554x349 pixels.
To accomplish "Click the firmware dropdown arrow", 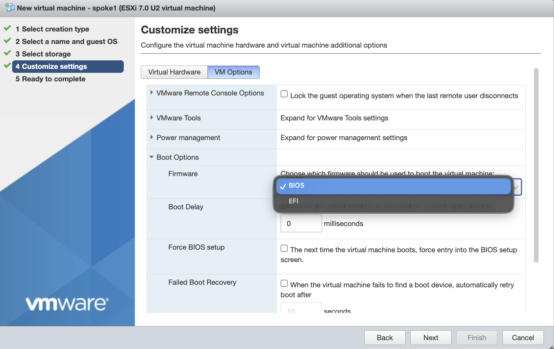I will [x=516, y=187].
